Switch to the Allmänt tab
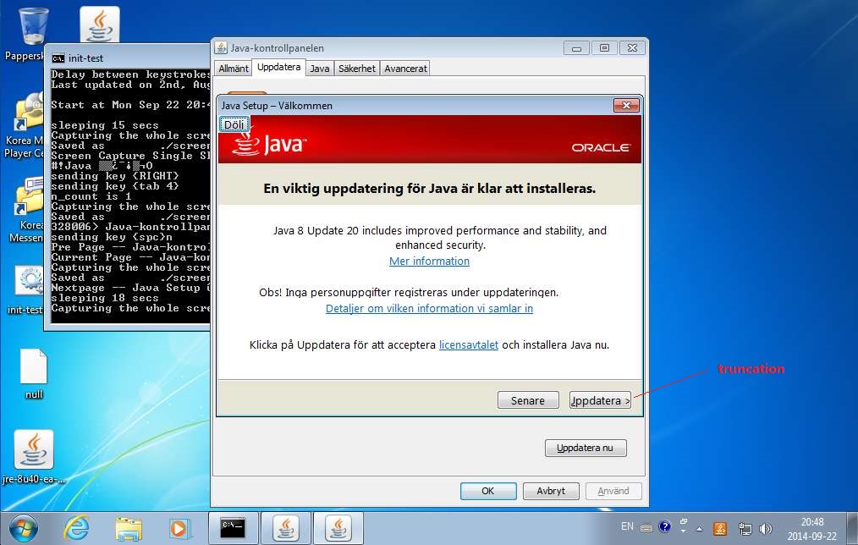This screenshot has height=545, width=858. (x=233, y=69)
